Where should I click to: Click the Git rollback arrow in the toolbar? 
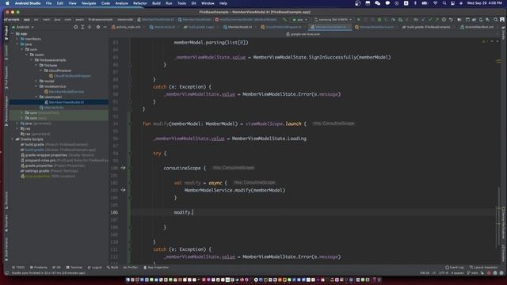[x=451, y=20]
